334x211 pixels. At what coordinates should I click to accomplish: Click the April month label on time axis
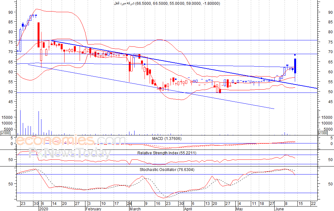(188, 209)
